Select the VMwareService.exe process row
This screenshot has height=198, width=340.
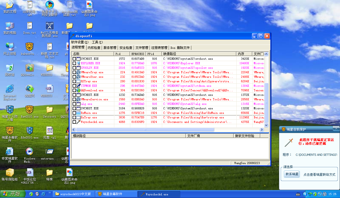click(x=168, y=100)
